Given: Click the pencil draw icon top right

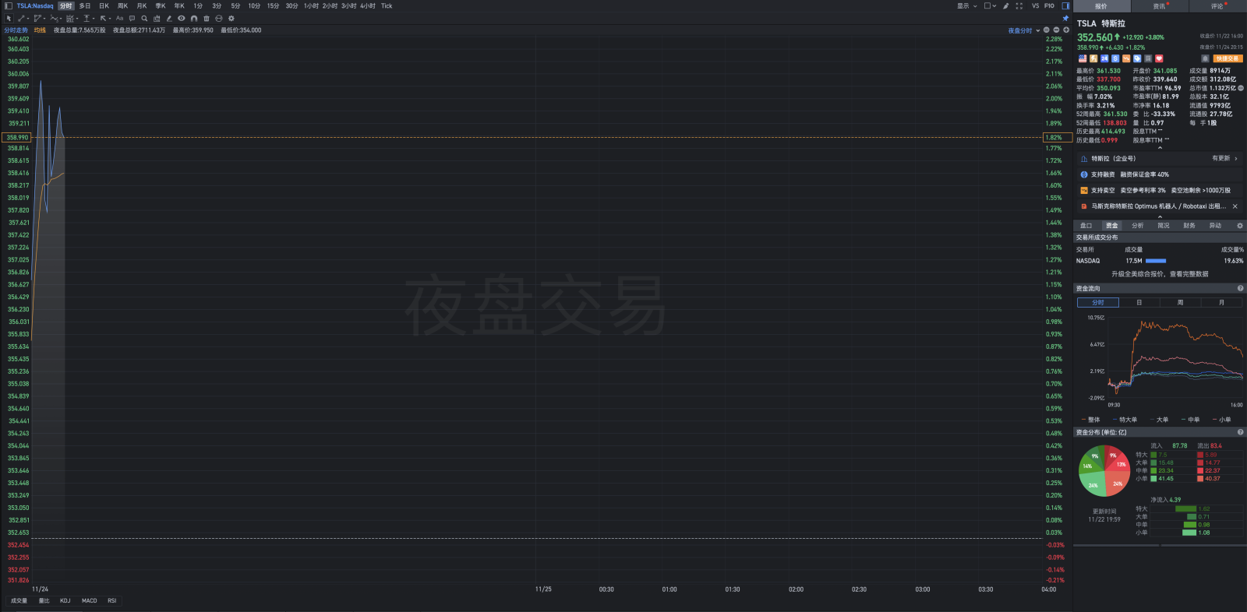Looking at the screenshot, I should pos(1006,5).
